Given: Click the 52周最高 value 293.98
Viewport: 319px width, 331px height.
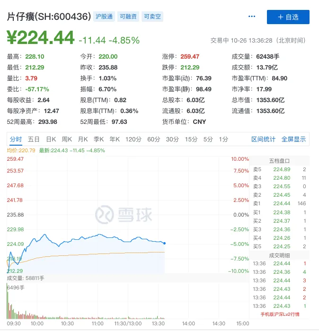Looking at the screenshot, I should (x=47, y=122).
